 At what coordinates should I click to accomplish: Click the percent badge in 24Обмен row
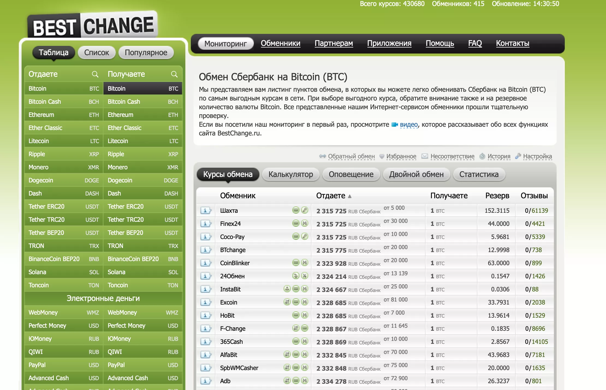[x=305, y=276]
